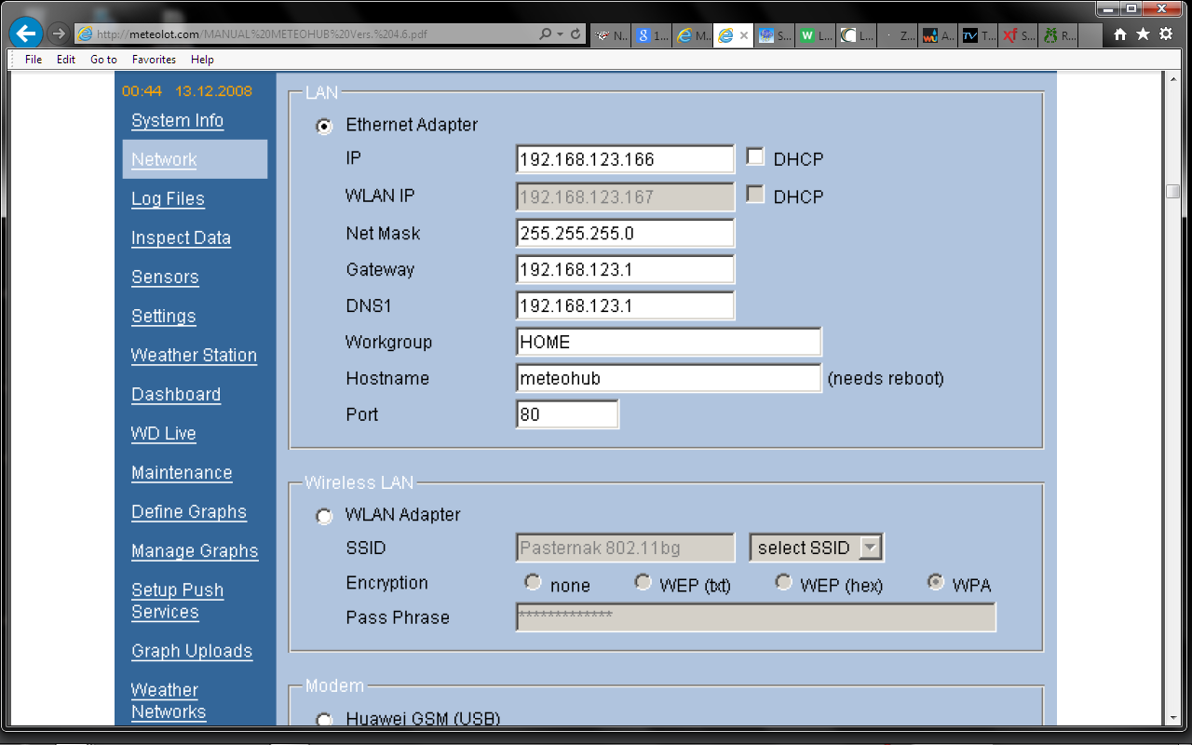1192x745 pixels.
Task: Open the Manage Graphs link
Action: (195, 551)
